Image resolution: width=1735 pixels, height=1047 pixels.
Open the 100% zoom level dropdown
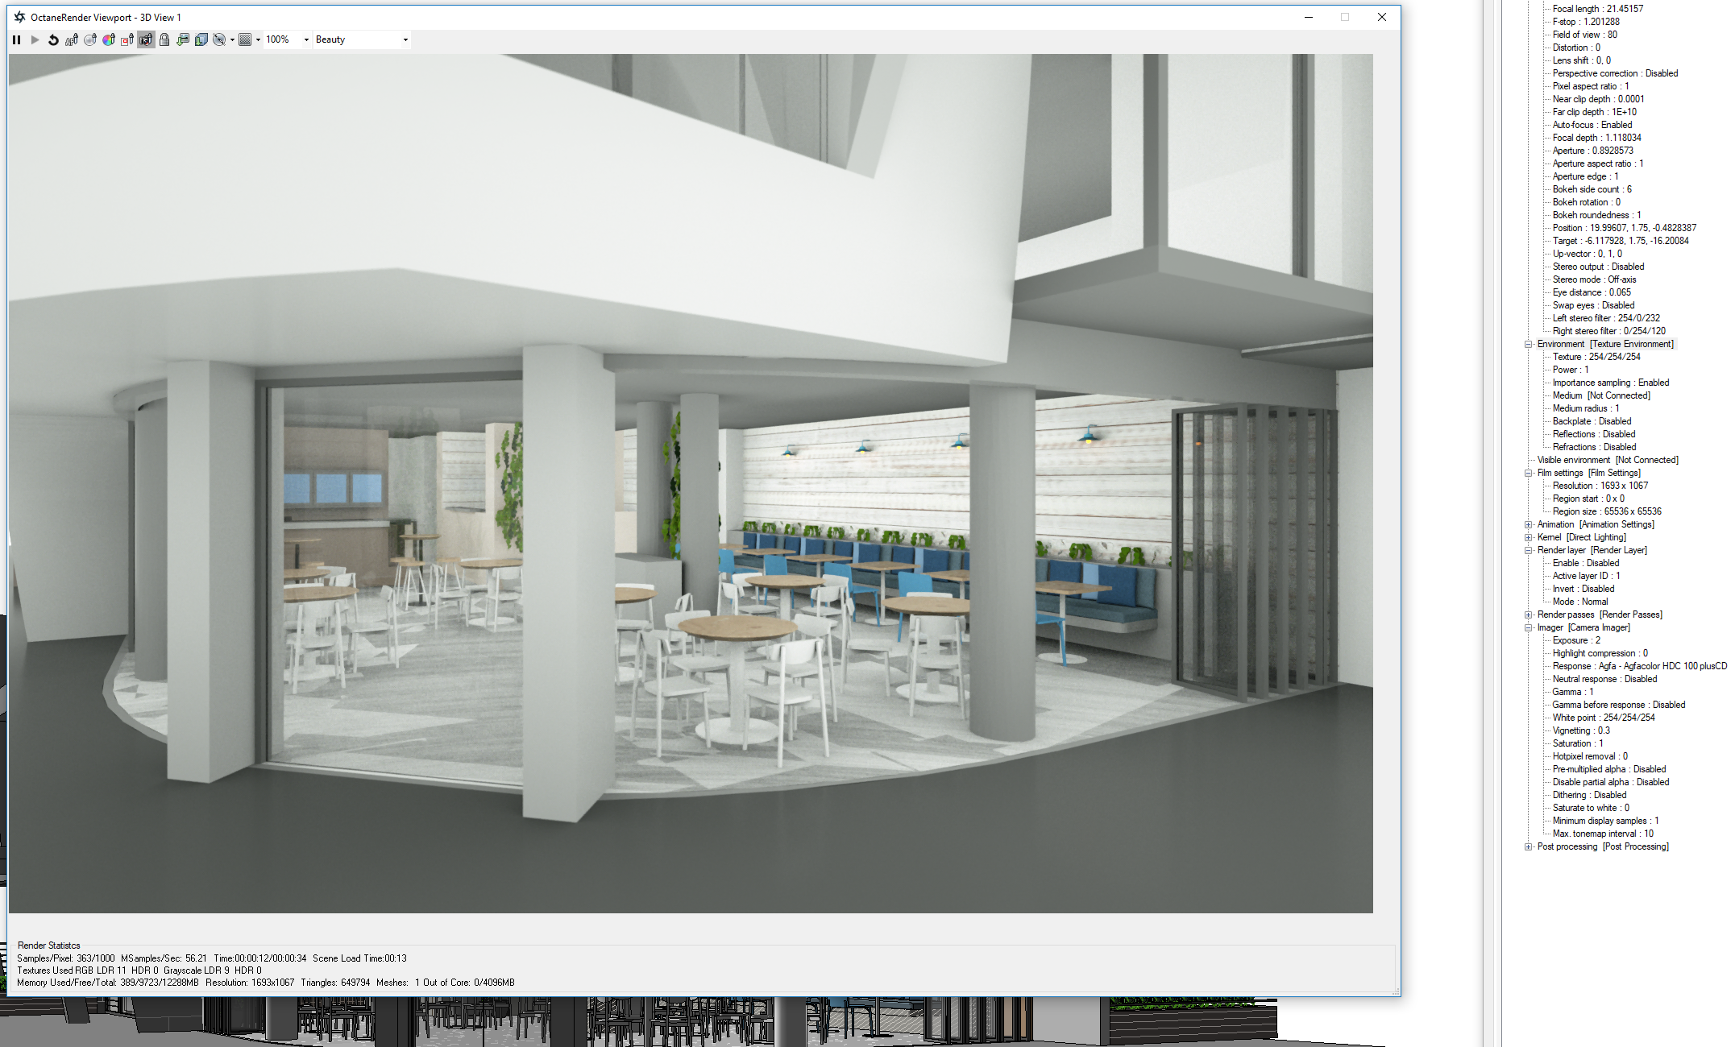[306, 39]
